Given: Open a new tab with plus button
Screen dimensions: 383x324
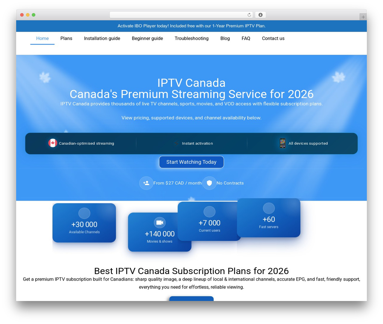Looking at the screenshot, I should (x=363, y=17).
